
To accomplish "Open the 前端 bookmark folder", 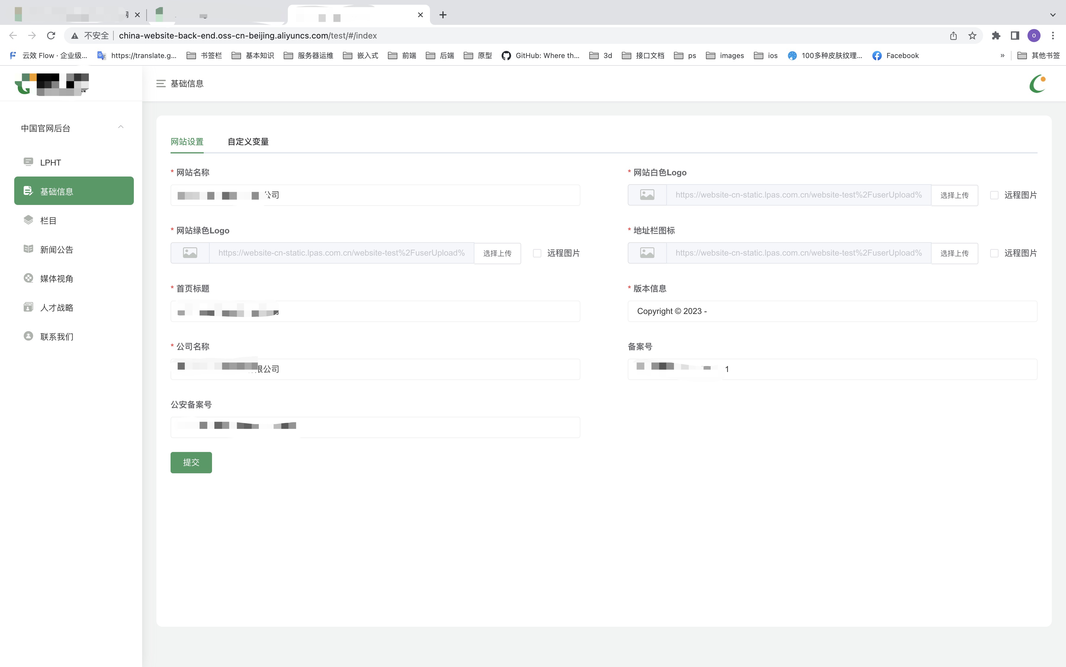I will (402, 56).
